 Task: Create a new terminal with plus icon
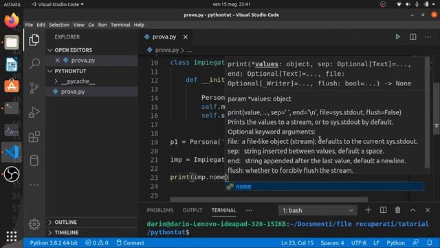coord(368,210)
